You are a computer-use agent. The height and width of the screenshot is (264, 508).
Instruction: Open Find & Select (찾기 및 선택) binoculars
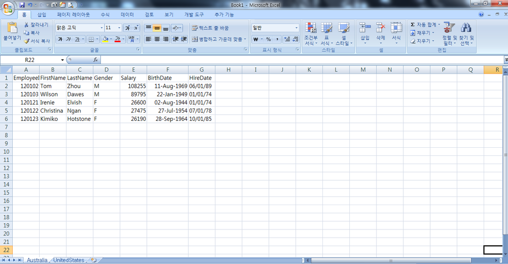click(x=466, y=34)
